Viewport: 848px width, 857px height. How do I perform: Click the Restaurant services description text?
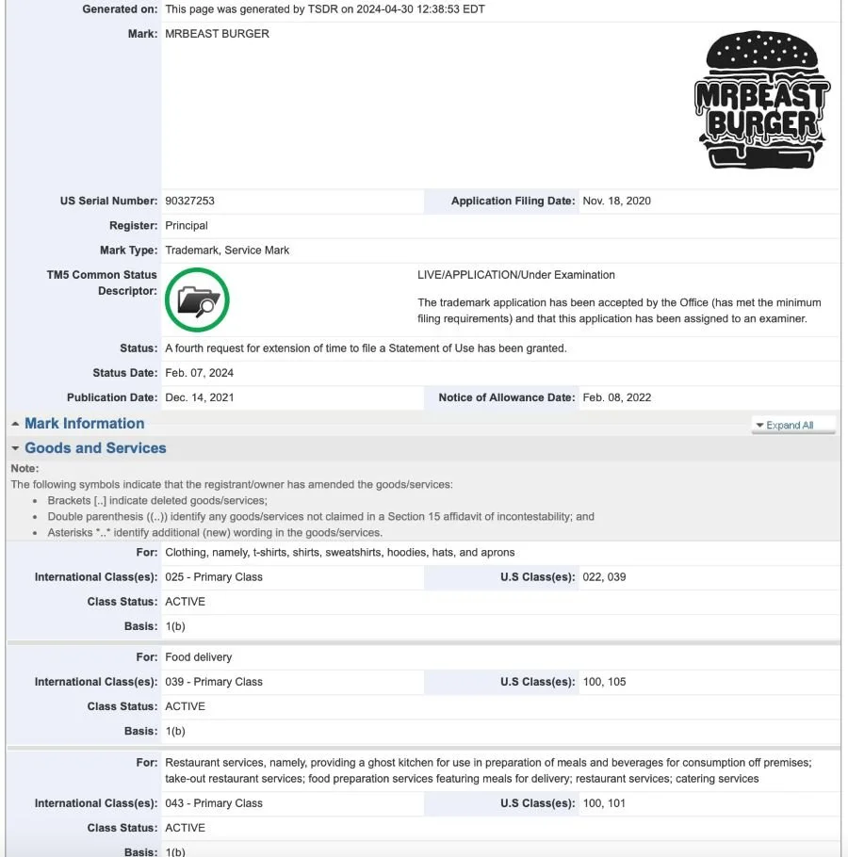[488, 770]
